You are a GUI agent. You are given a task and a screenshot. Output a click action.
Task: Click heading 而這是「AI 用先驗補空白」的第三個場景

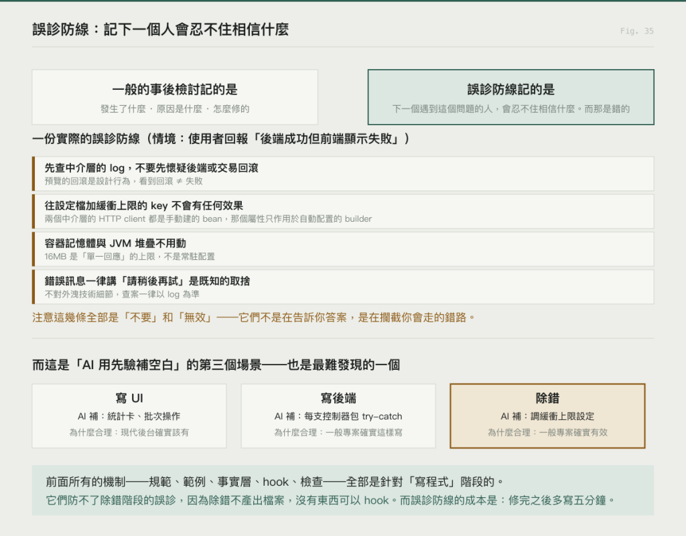(x=216, y=365)
